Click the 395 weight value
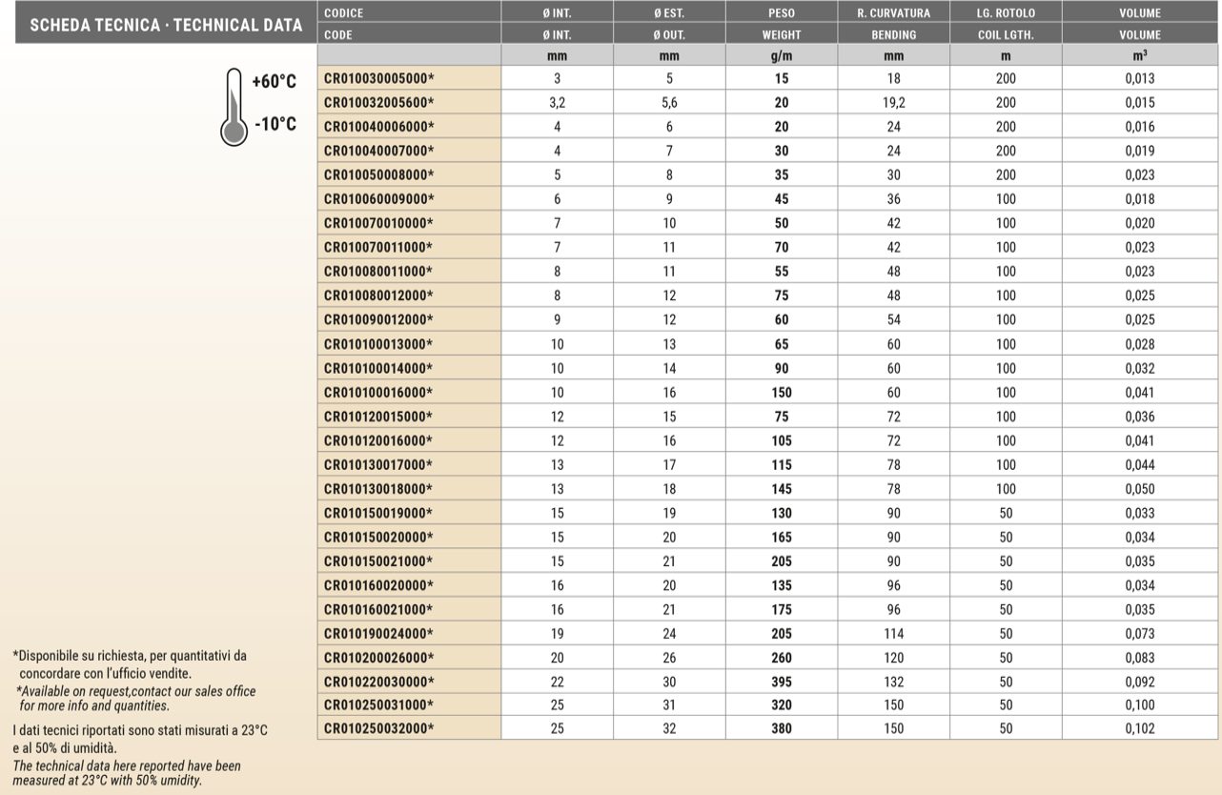The height and width of the screenshot is (795, 1222). coord(782,682)
